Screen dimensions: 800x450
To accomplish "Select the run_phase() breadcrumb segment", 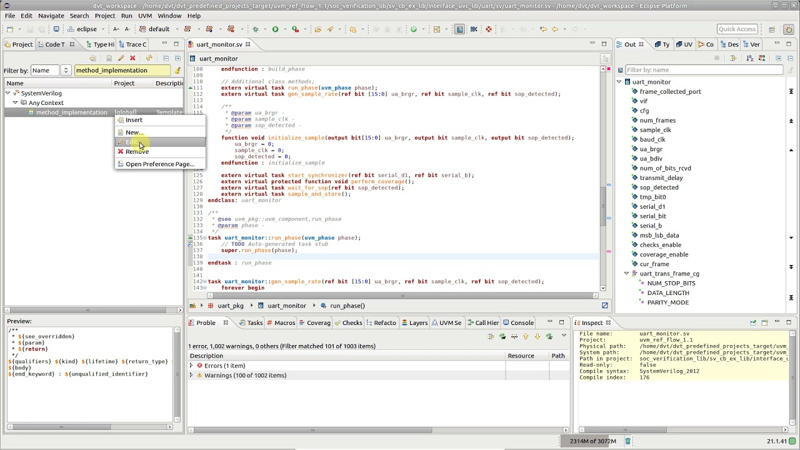I will 343,306.
